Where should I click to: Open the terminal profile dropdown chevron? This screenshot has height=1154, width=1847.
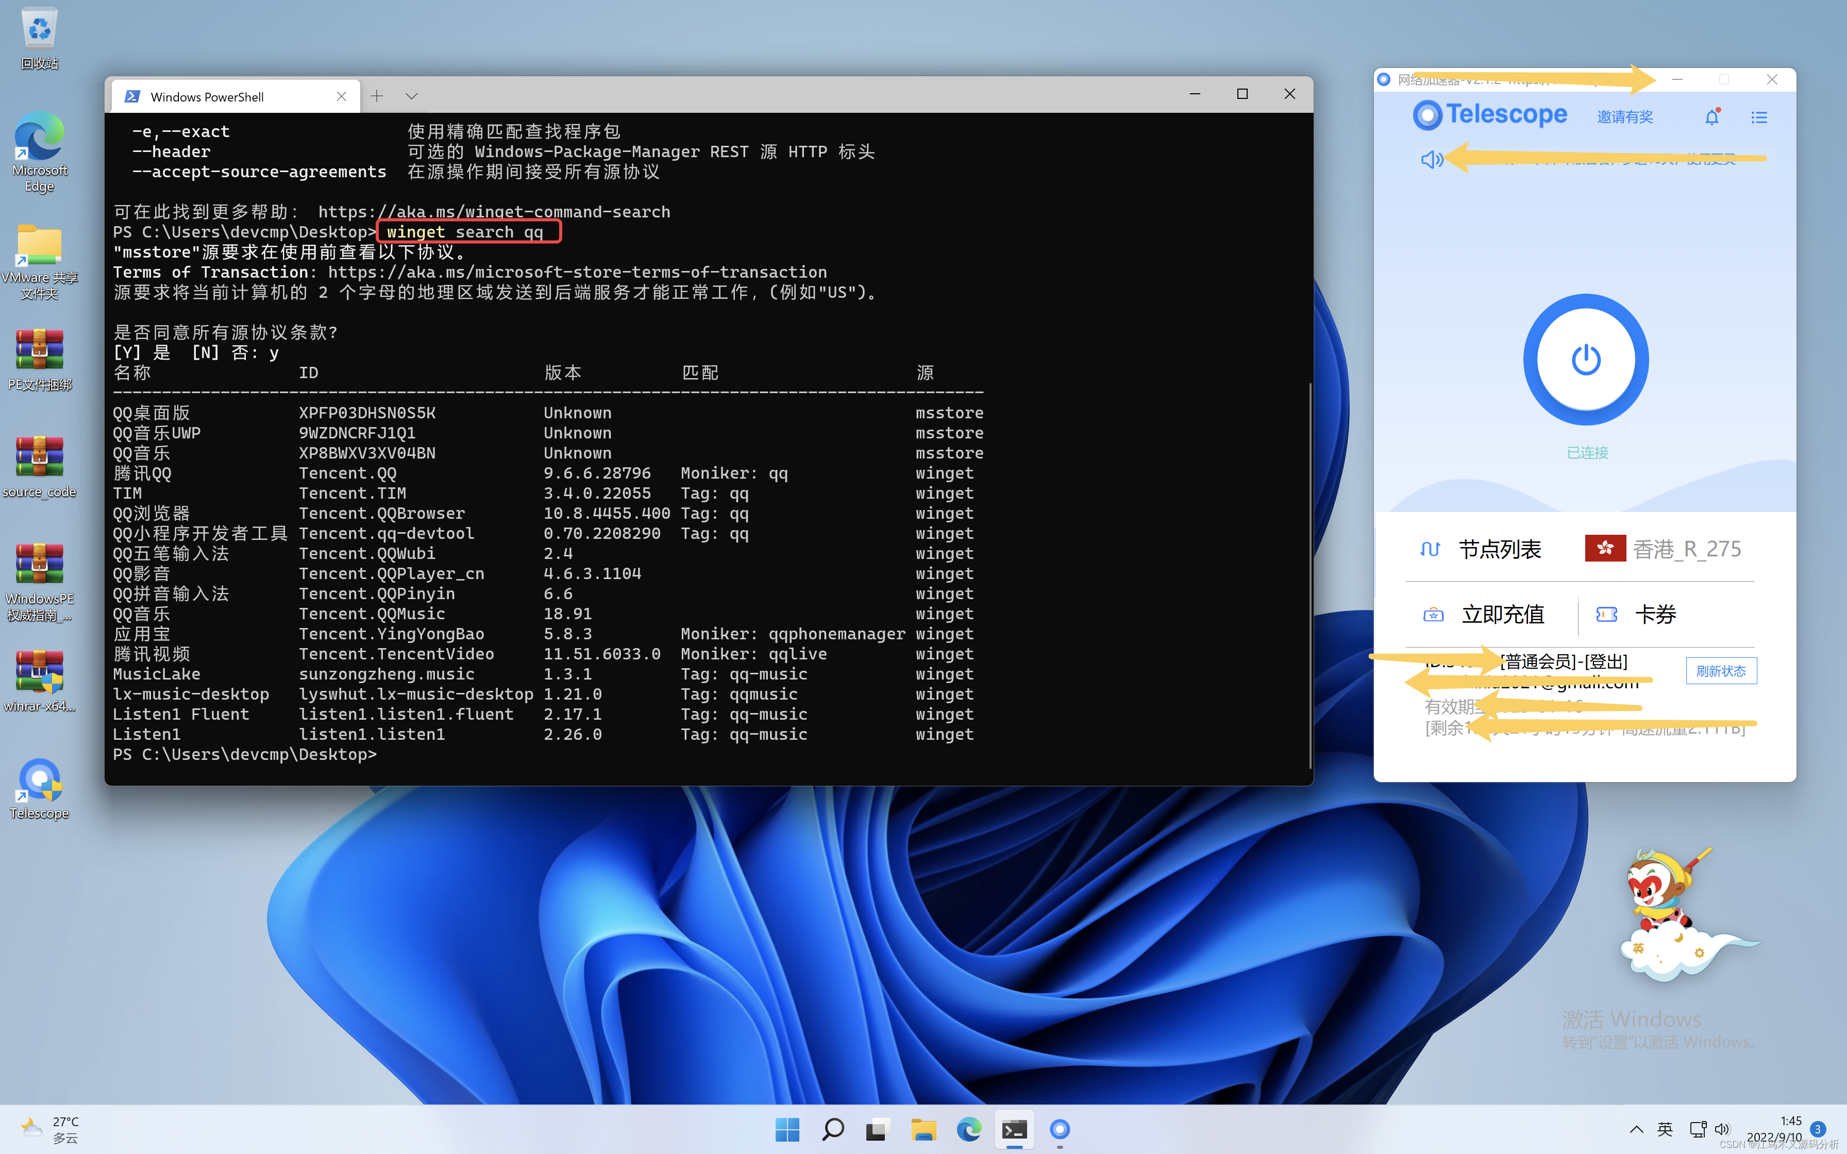pyautogui.click(x=411, y=95)
